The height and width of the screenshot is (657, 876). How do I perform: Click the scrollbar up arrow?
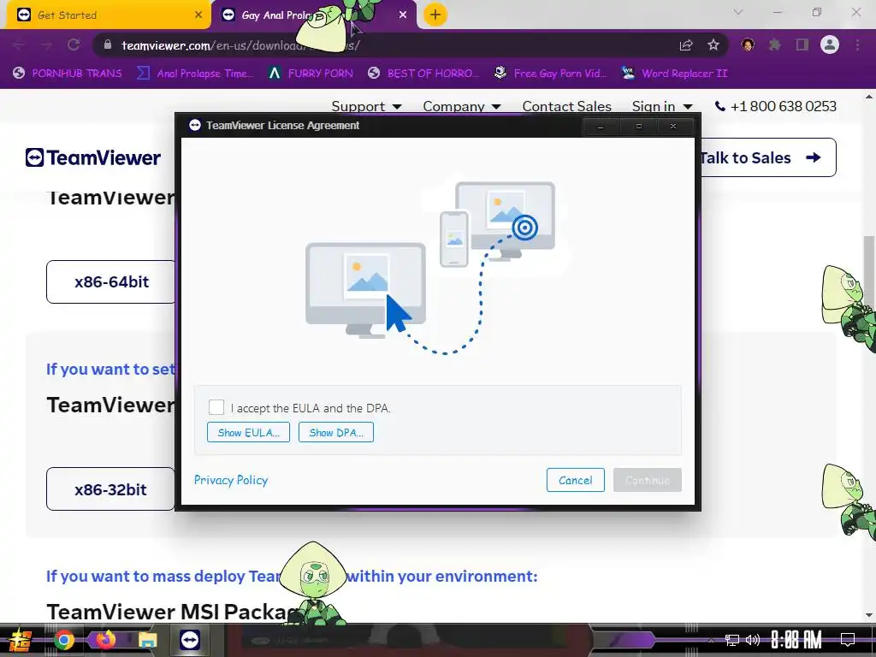tap(869, 97)
